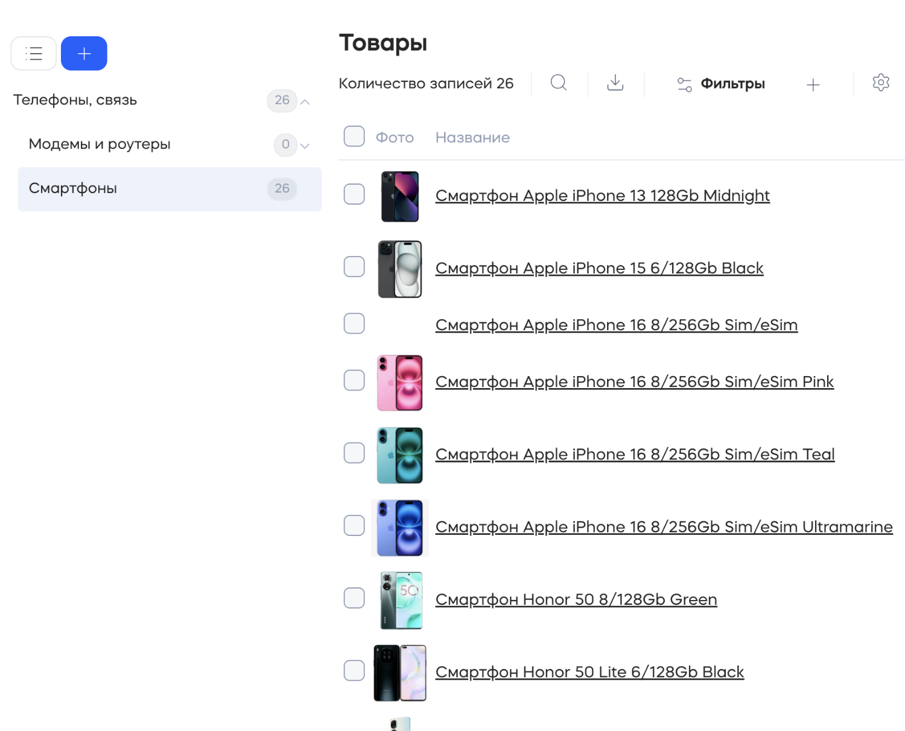
Task: Click the Количество записей 26 label
Action: (x=426, y=83)
